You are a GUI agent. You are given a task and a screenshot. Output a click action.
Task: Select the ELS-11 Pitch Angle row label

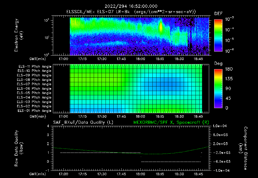coord(35,67)
